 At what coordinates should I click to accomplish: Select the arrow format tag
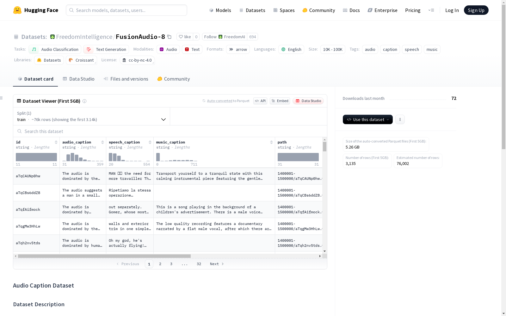point(238,49)
